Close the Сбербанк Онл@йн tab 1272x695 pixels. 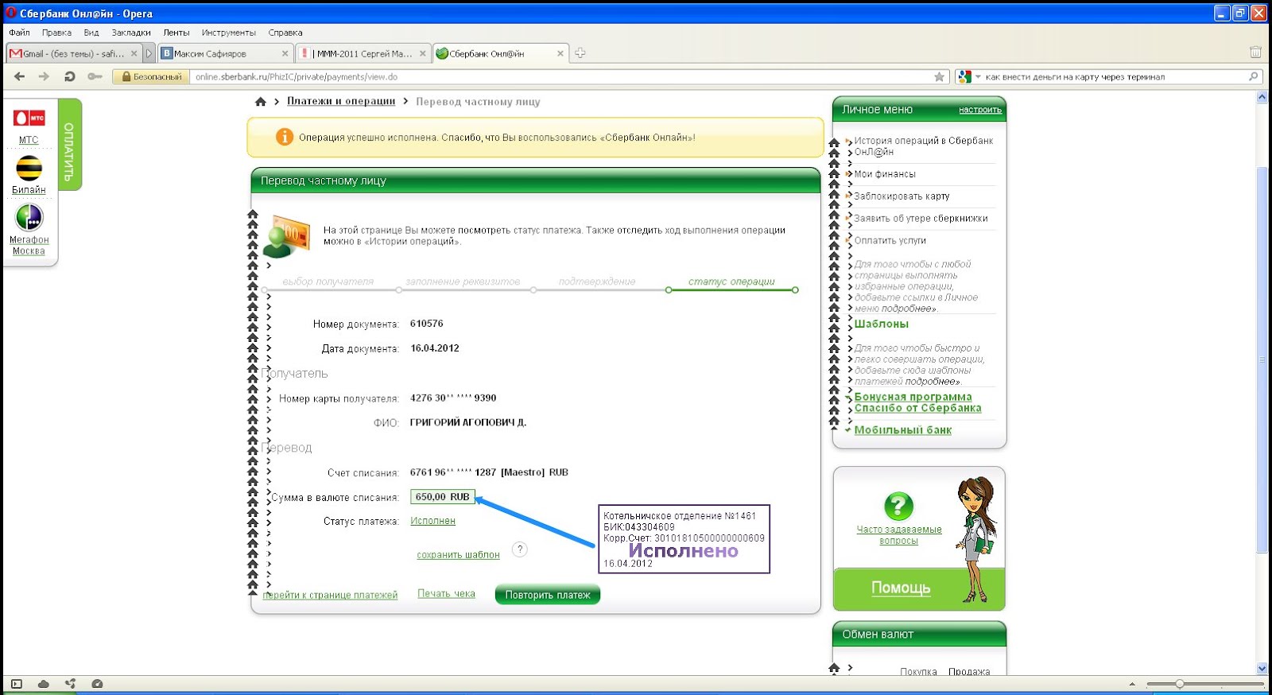click(560, 53)
